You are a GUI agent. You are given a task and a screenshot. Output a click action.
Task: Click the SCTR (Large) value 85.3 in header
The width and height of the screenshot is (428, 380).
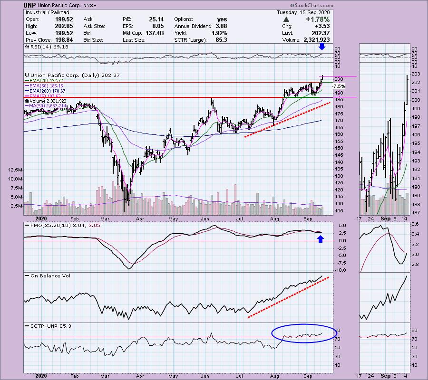221,40
